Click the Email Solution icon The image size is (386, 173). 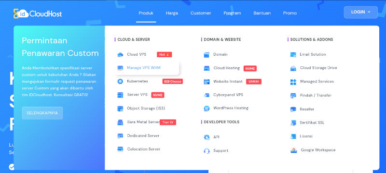[x=293, y=55]
